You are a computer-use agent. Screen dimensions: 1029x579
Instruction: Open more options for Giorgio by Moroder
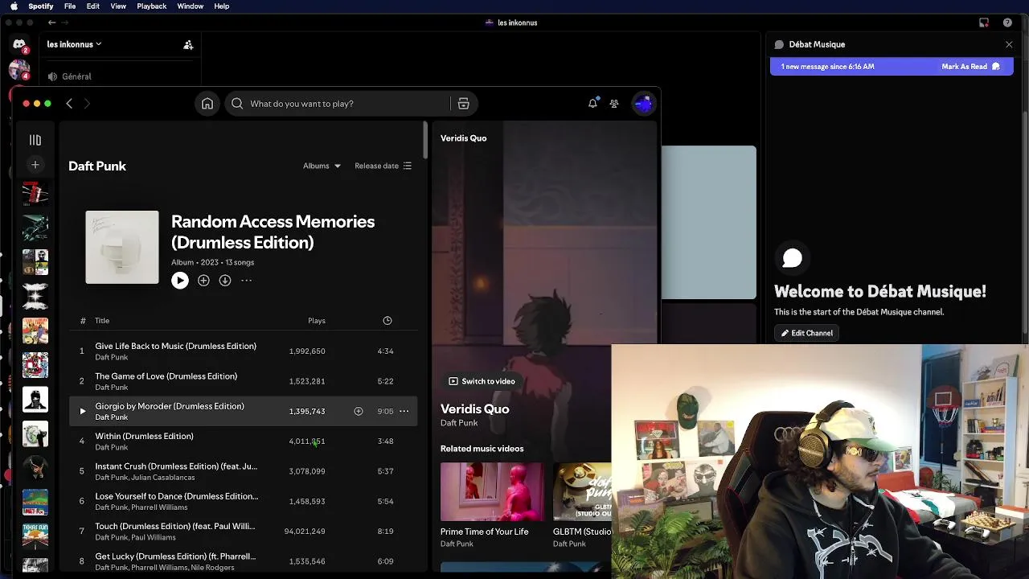click(x=404, y=411)
